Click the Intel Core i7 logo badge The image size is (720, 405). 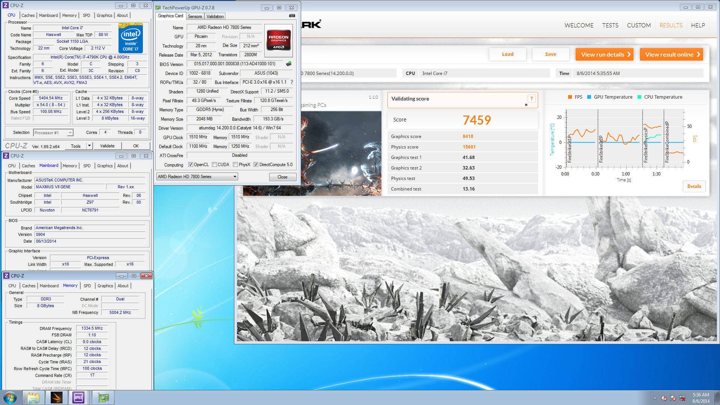pos(130,38)
